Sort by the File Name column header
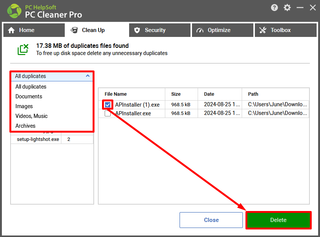 pos(132,94)
